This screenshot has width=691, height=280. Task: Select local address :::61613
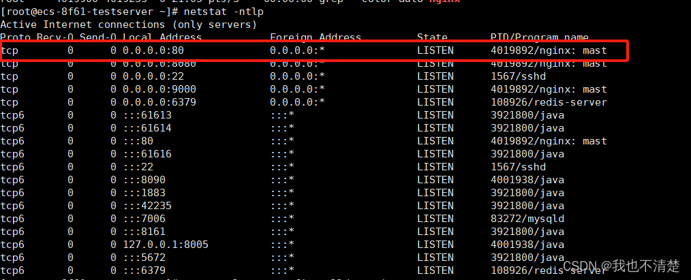[147, 115]
